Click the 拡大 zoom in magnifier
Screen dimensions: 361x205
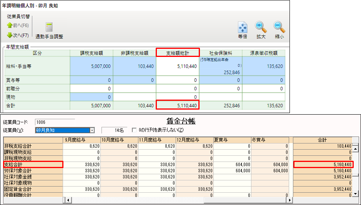tap(261, 27)
